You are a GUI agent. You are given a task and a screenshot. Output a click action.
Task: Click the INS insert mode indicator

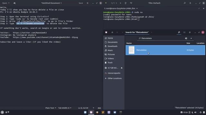[x=99, y=108]
